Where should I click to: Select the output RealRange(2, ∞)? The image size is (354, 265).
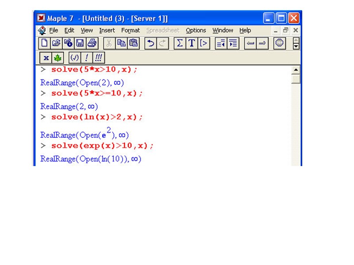69,106
